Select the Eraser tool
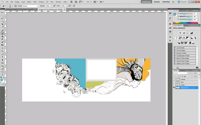This screenshot has height=125, width=201. pyautogui.click(x=3, y=42)
